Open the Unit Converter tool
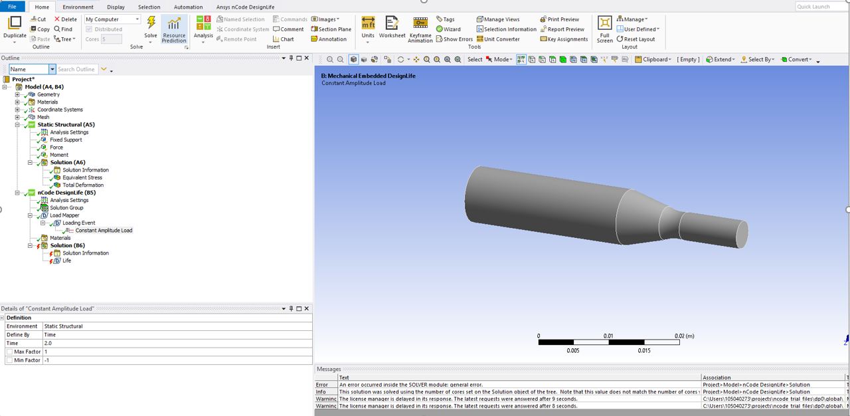The height and width of the screenshot is (416, 850). [498, 39]
